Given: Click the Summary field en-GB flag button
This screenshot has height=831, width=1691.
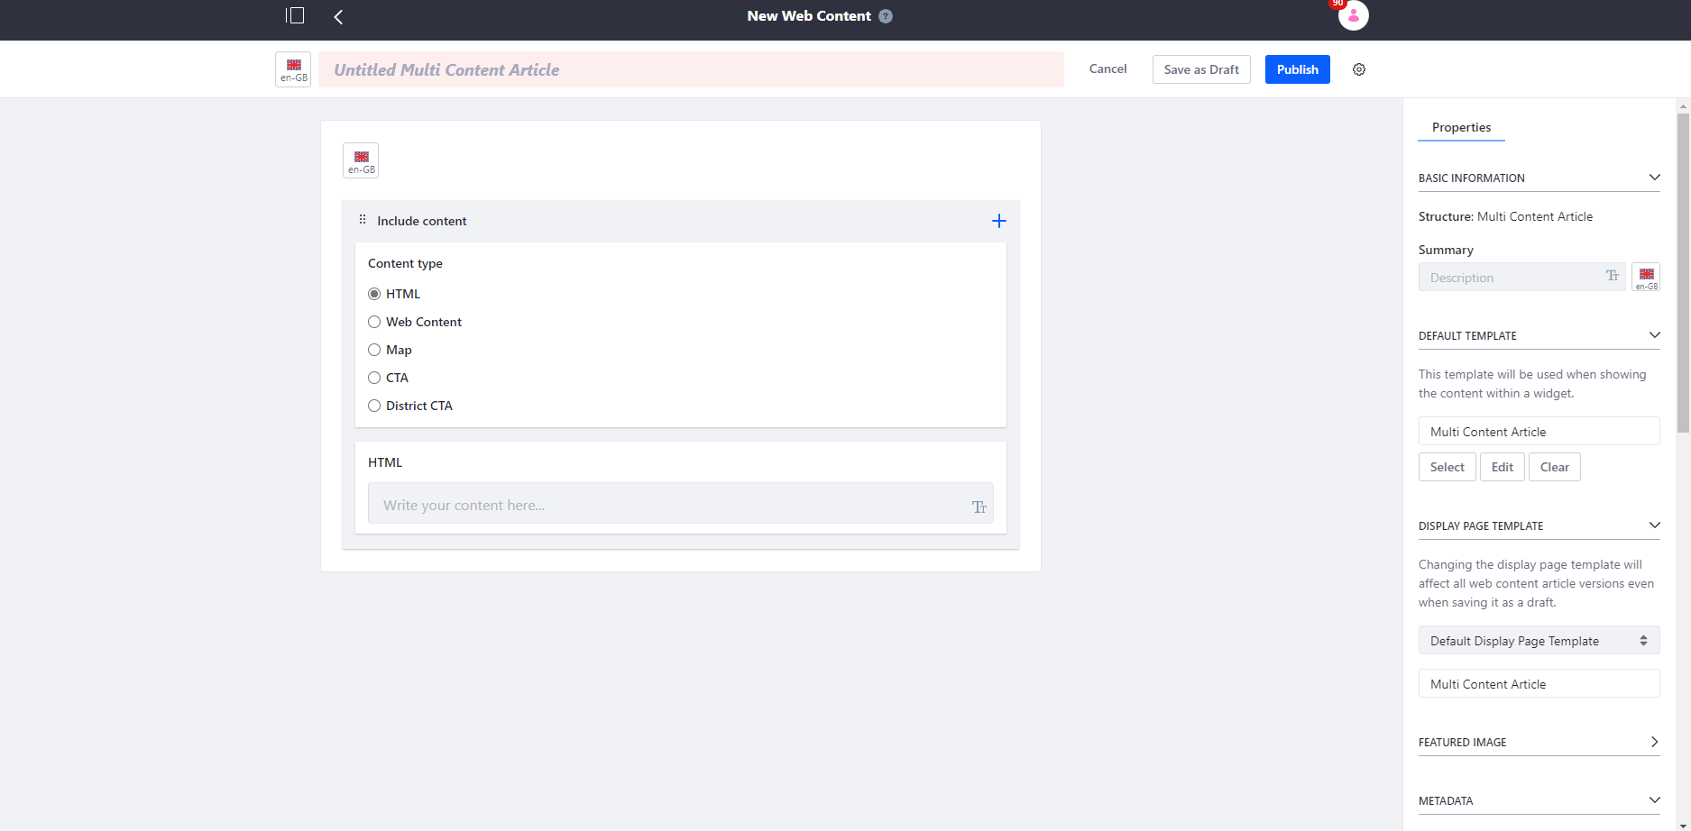Looking at the screenshot, I should click(x=1646, y=278).
